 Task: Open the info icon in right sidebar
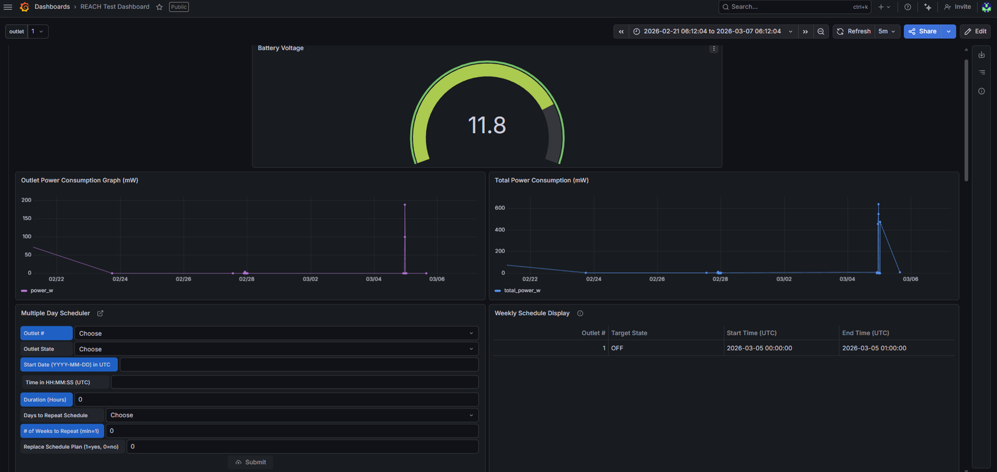981,91
